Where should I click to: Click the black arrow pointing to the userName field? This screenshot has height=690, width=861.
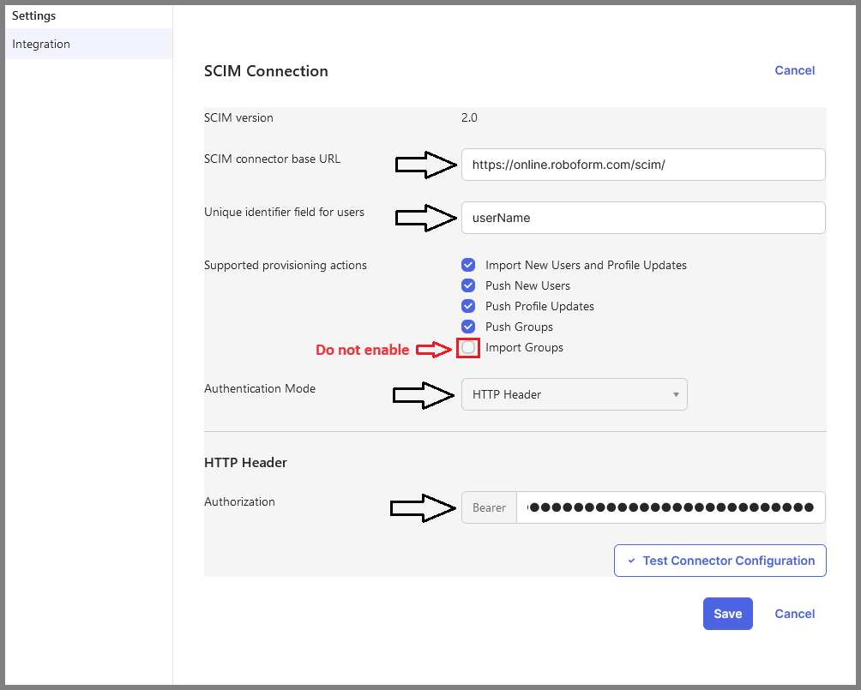point(425,218)
